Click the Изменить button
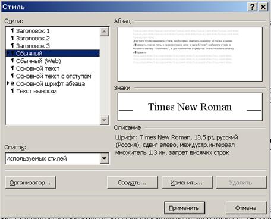This screenshot has width=271, height=219. point(187,183)
